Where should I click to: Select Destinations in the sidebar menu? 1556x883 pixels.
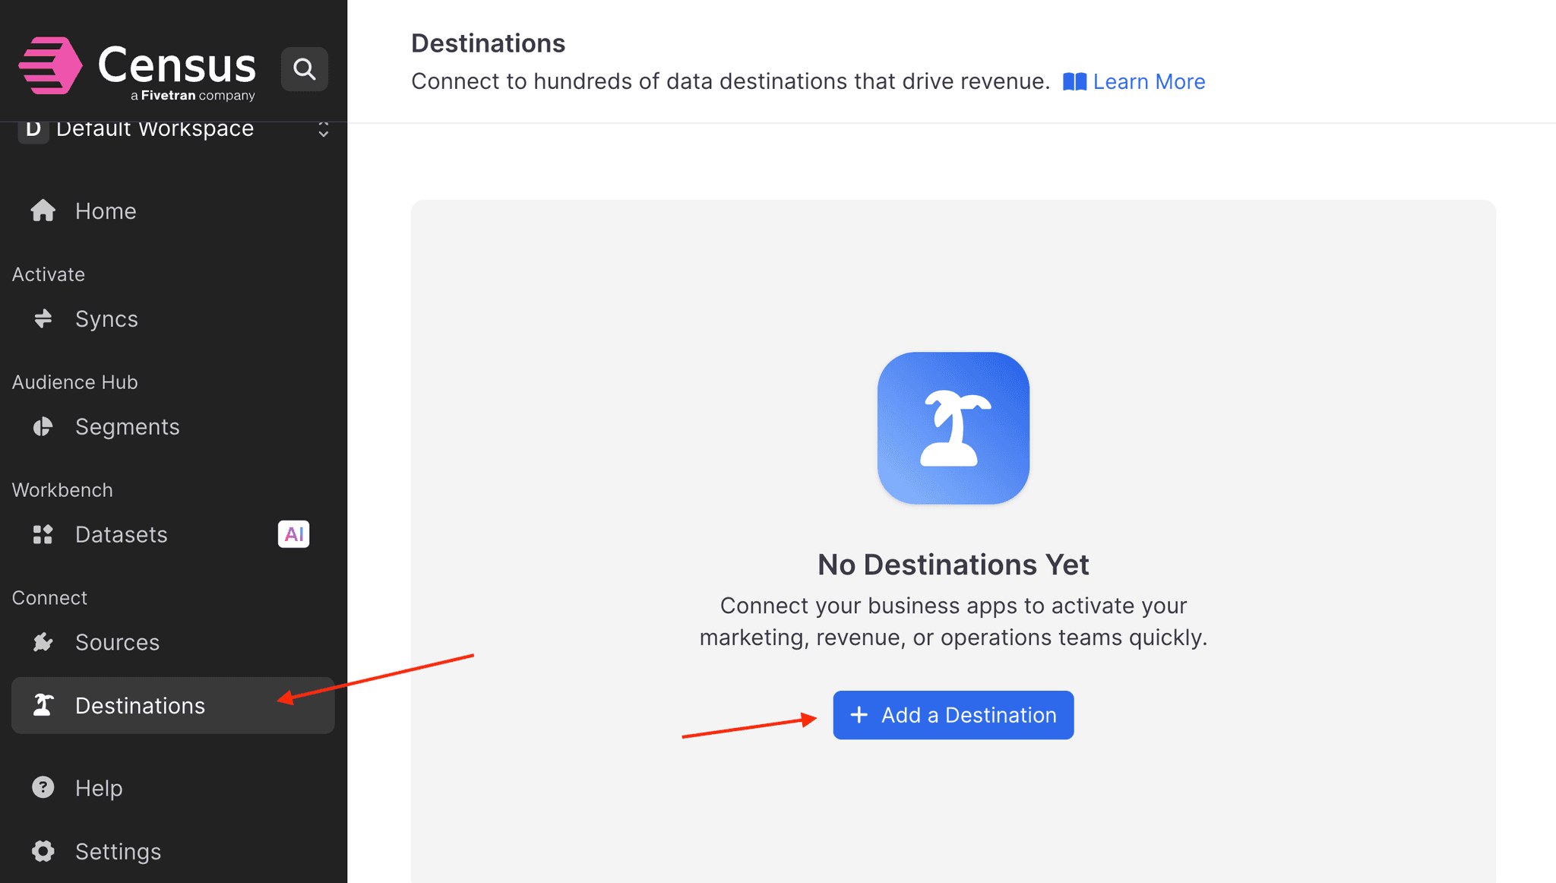[140, 705]
